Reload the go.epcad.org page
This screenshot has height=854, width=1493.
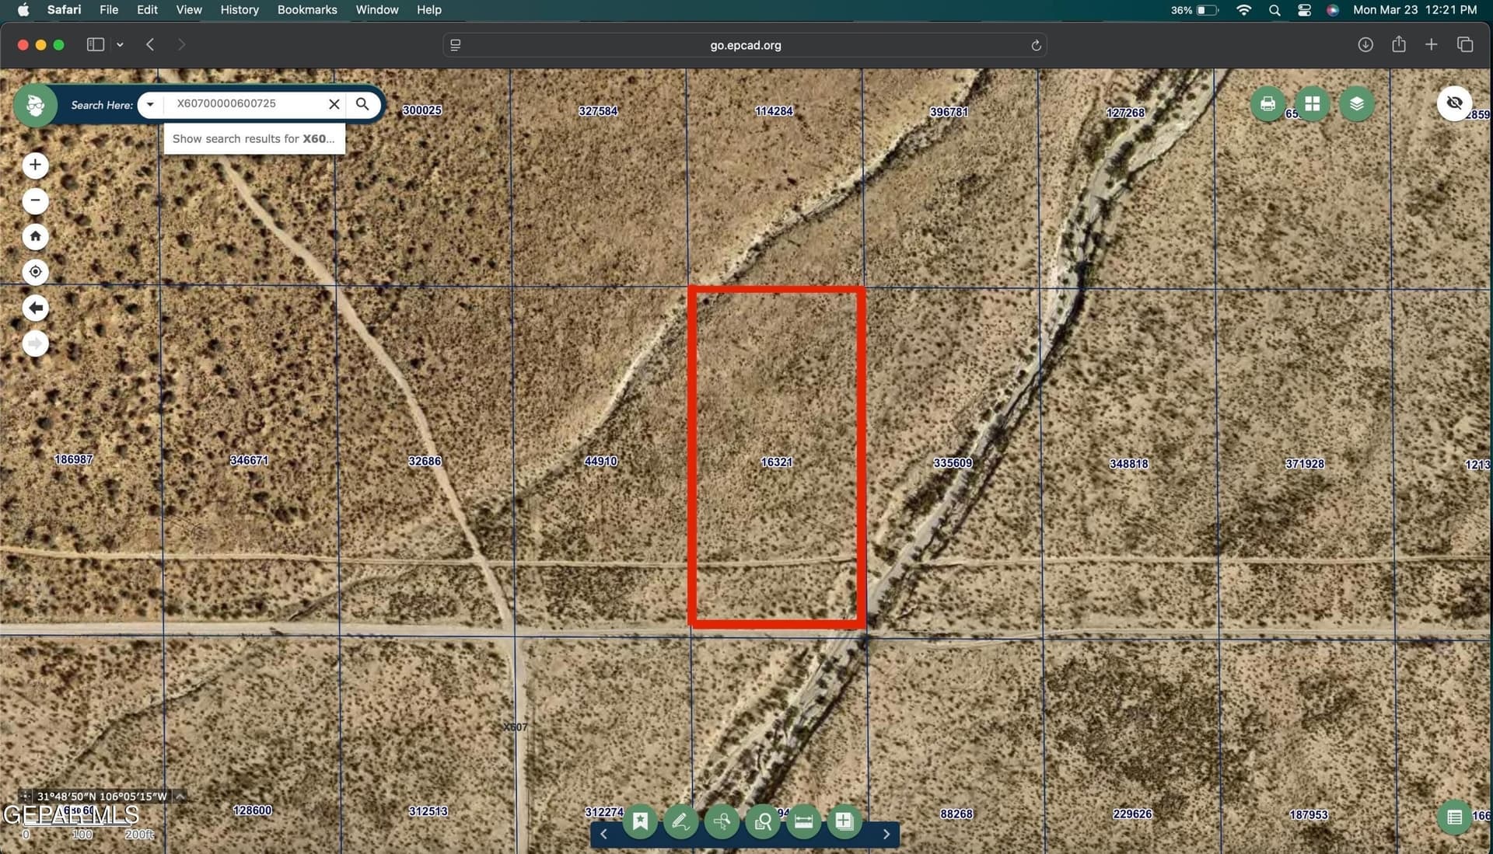click(1037, 45)
